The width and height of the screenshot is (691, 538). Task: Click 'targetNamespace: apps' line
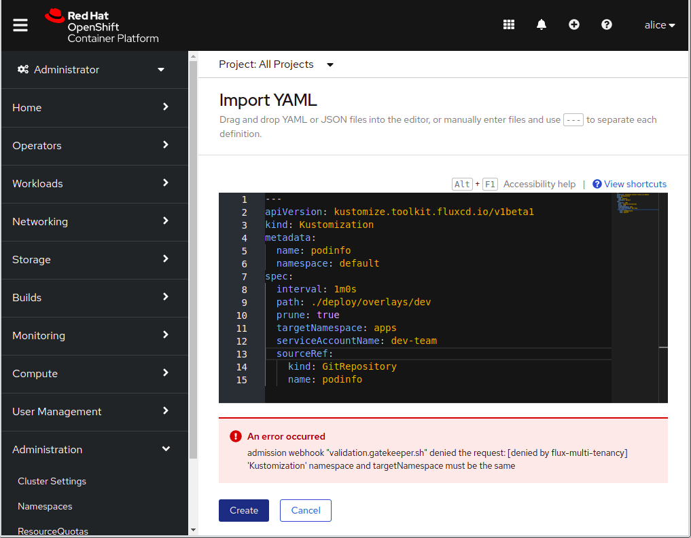[336, 328]
